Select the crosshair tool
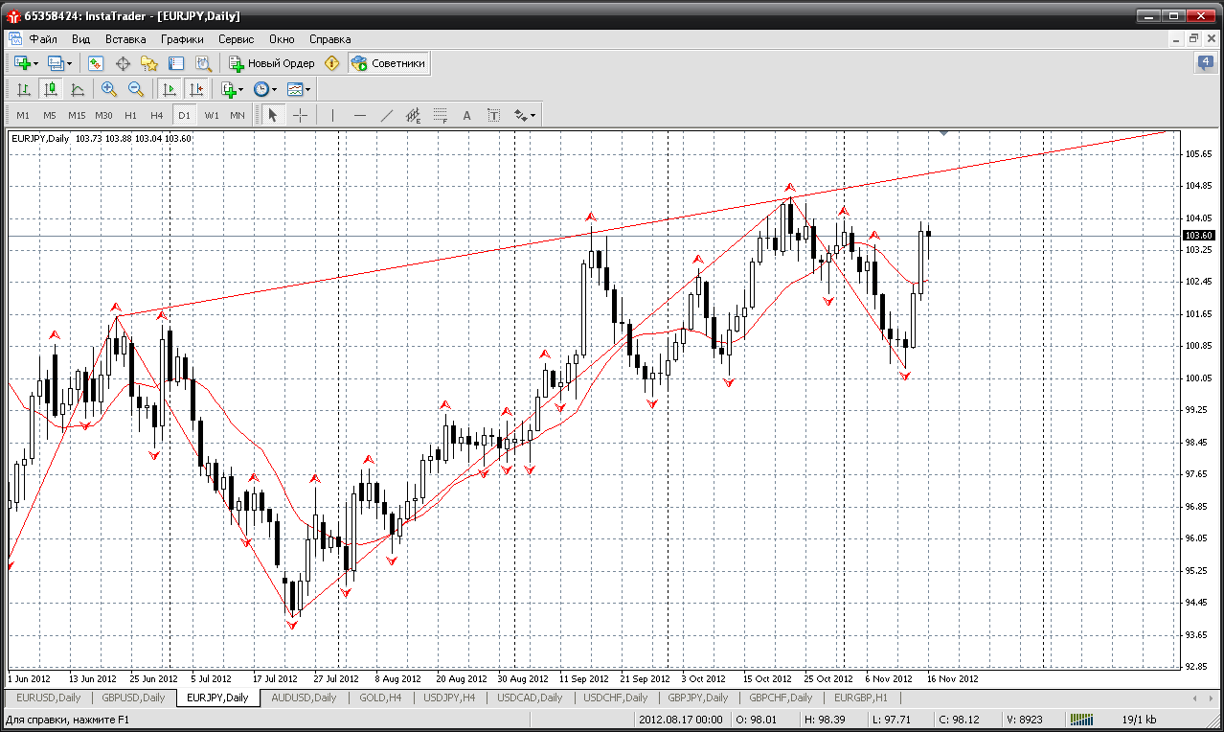The height and width of the screenshot is (732, 1224). click(300, 115)
